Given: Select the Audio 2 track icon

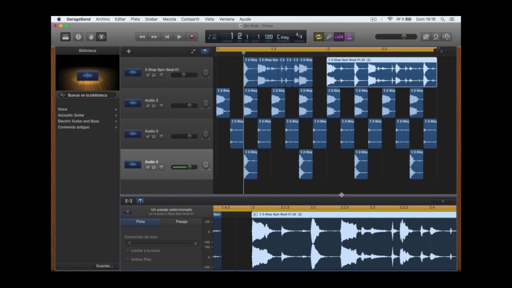Looking at the screenshot, I should pyautogui.click(x=132, y=103).
